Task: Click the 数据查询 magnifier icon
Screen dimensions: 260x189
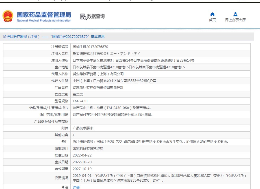Action: 83,17
